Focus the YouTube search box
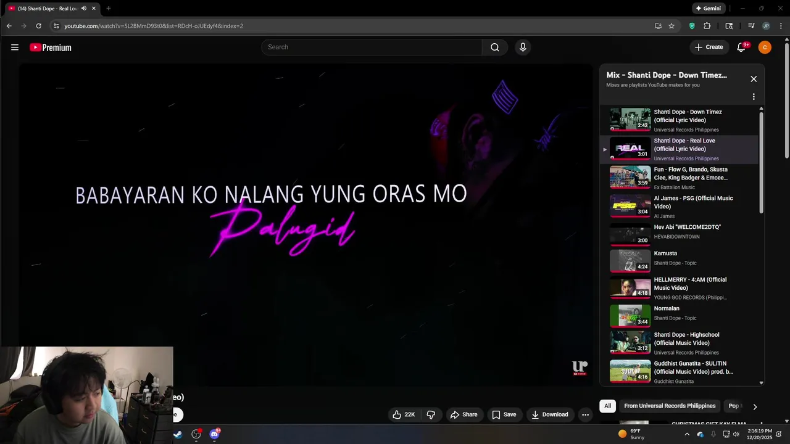Image resolution: width=790 pixels, height=444 pixels. [x=372, y=47]
